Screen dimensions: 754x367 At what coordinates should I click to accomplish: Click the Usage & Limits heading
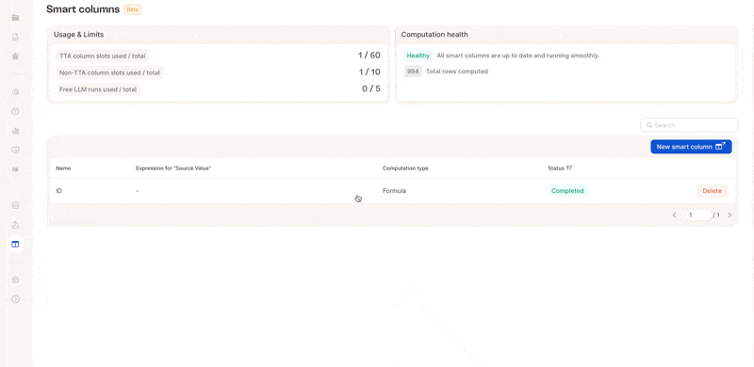tap(78, 35)
